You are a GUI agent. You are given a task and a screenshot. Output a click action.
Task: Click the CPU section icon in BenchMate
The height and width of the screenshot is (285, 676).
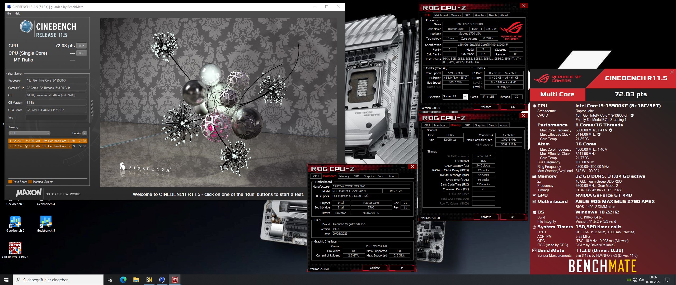(534, 106)
